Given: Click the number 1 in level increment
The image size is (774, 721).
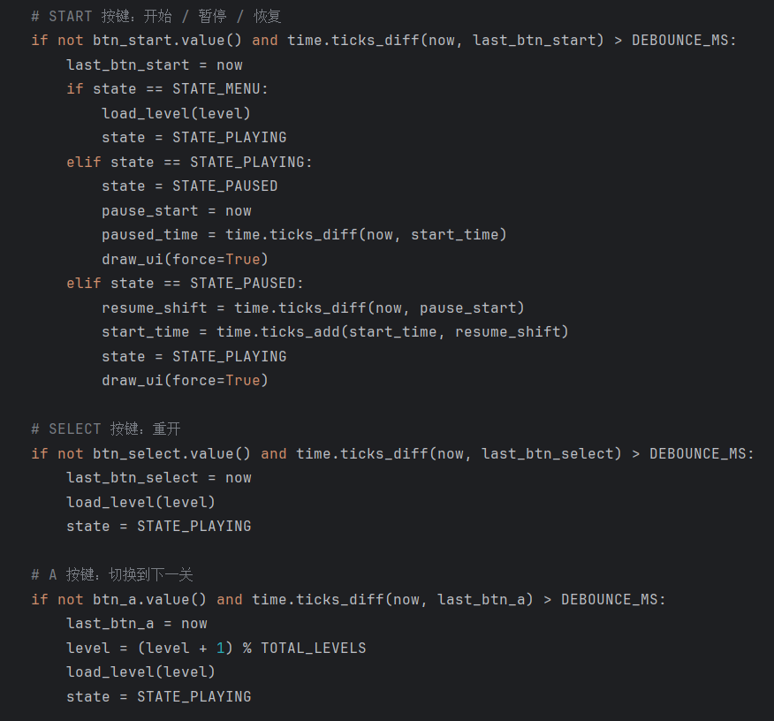Looking at the screenshot, I should click(220, 648).
